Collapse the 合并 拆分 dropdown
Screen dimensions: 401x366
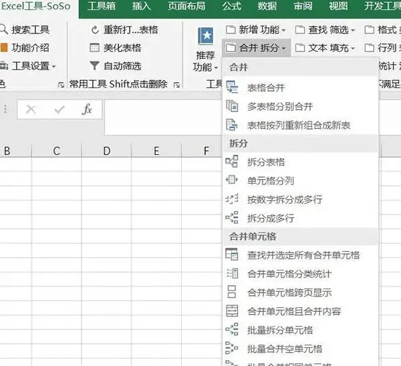pos(256,48)
